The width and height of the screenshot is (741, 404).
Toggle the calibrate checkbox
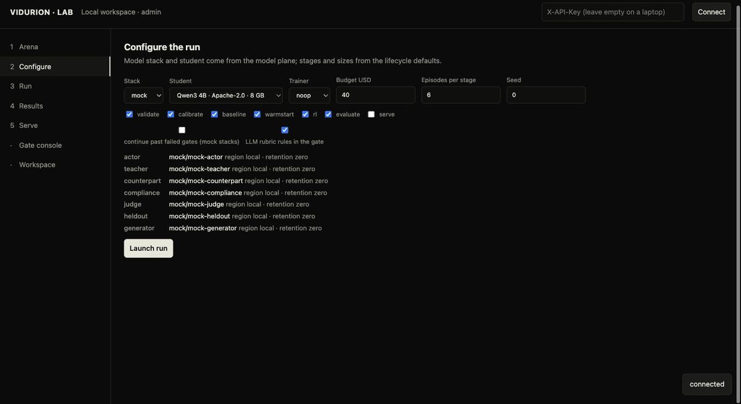click(x=170, y=114)
